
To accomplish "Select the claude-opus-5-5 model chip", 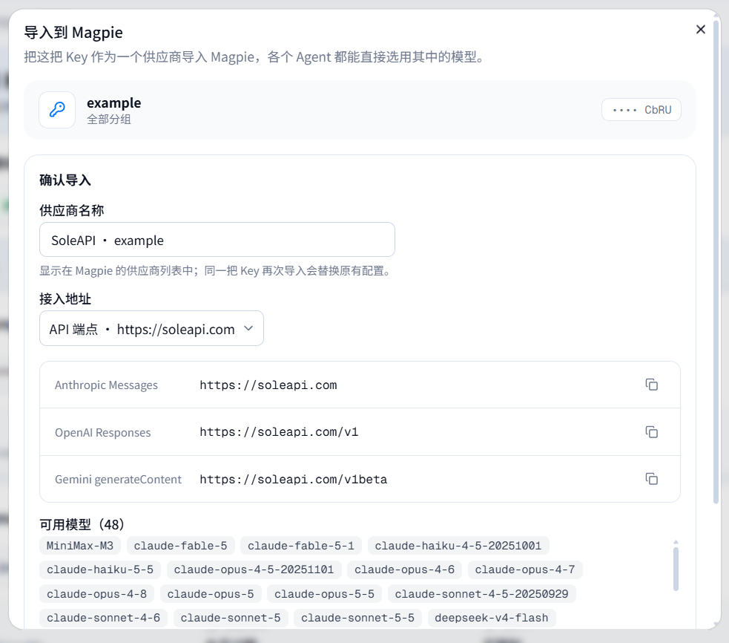I will [x=324, y=594].
